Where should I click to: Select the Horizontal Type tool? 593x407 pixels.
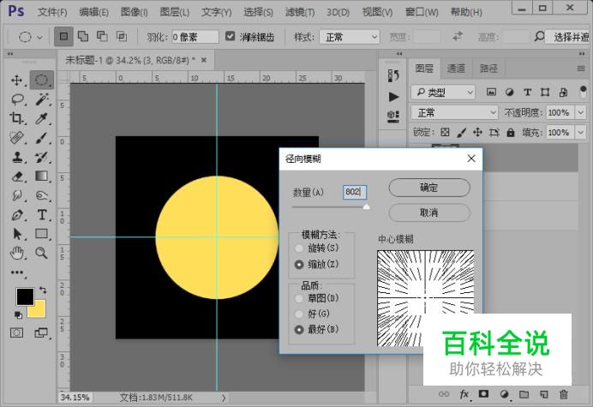click(42, 215)
